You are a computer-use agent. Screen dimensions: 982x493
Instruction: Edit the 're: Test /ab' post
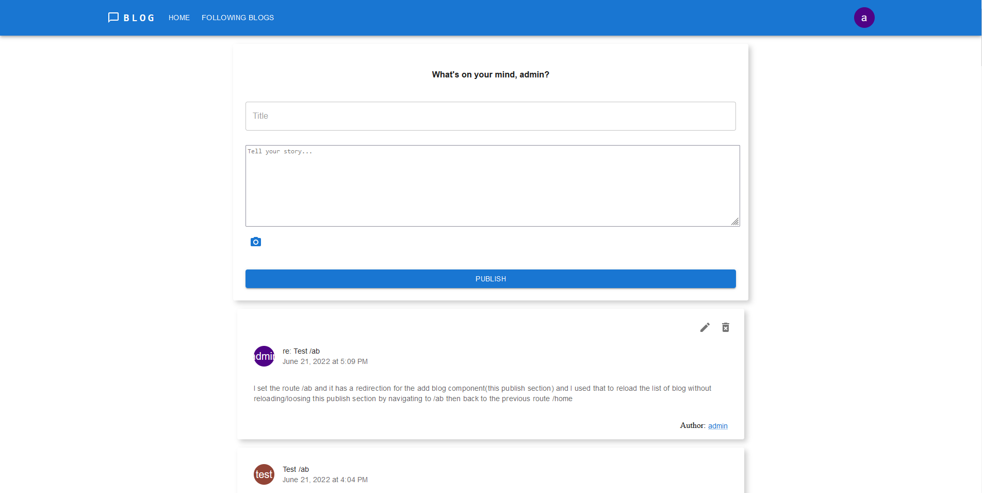click(705, 327)
